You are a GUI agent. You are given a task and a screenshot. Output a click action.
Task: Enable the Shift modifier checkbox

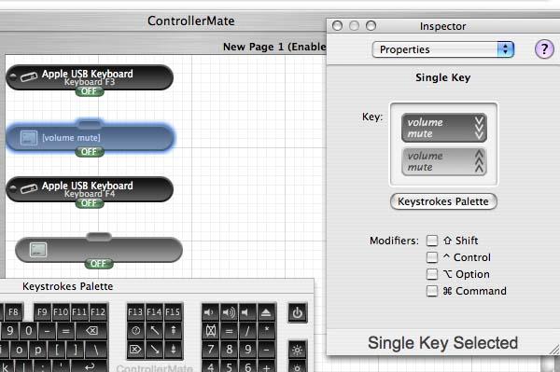pyautogui.click(x=432, y=241)
